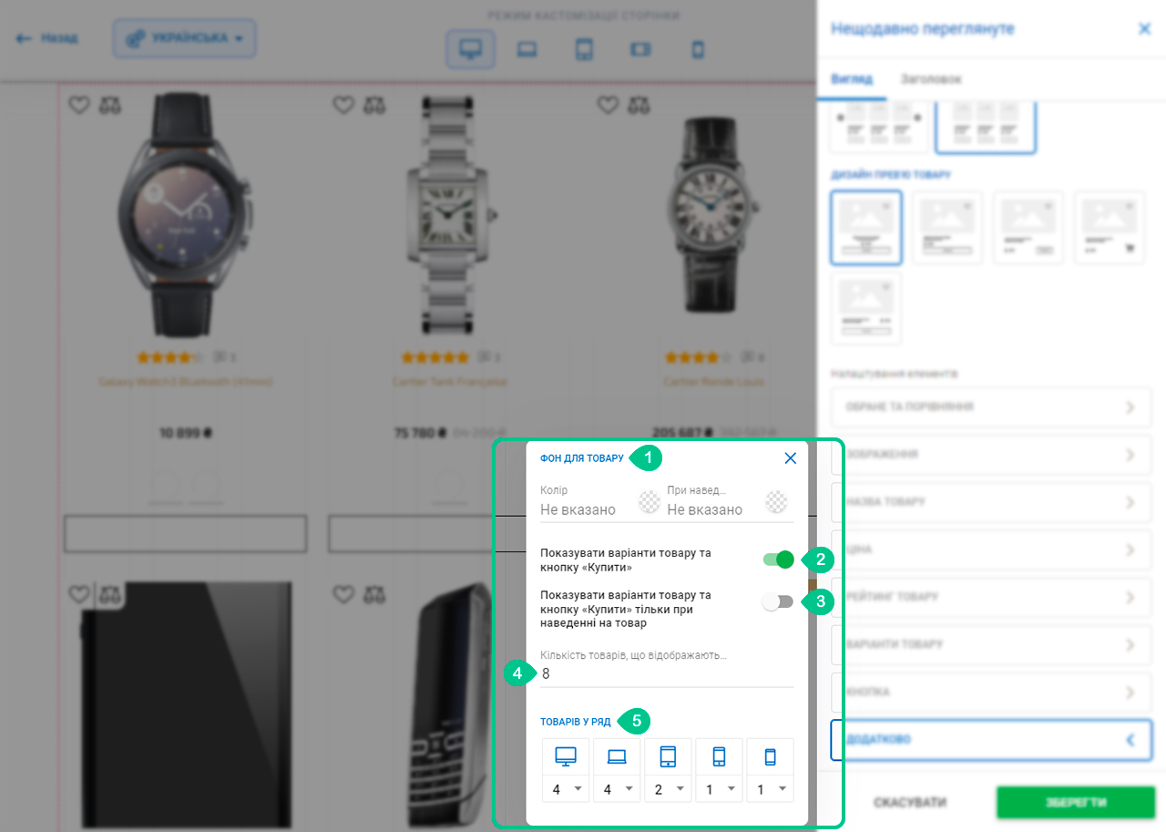Click the tablet icon in 'Товарів у ряд'
This screenshot has height=832, width=1166.
pyautogui.click(x=668, y=756)
